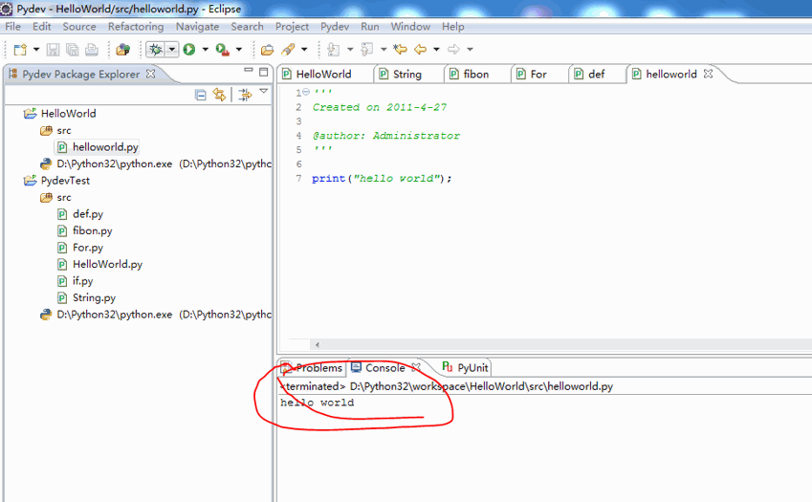Screen dimensions: 812x502
Task: Click the New wizard toolbar icon
Action: click(20, 50)
